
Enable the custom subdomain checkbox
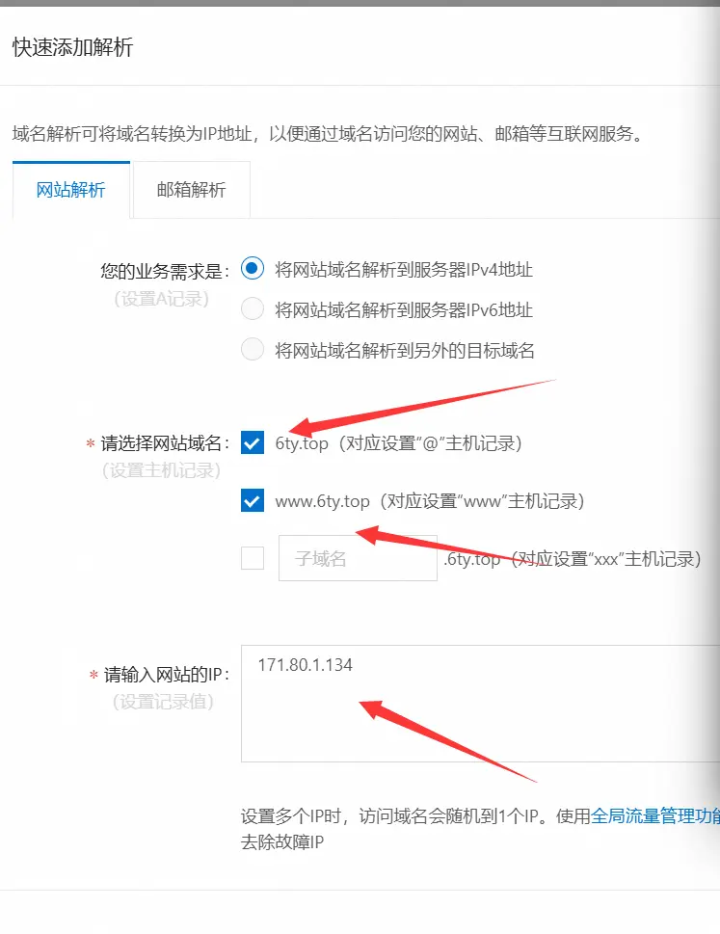253,558
